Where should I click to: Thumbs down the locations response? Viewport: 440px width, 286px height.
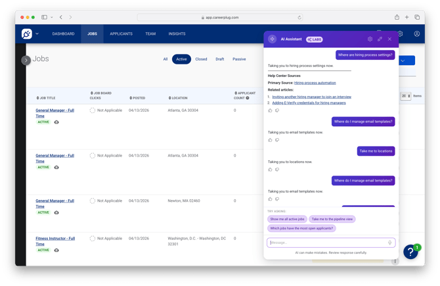[x=277, y=170]
